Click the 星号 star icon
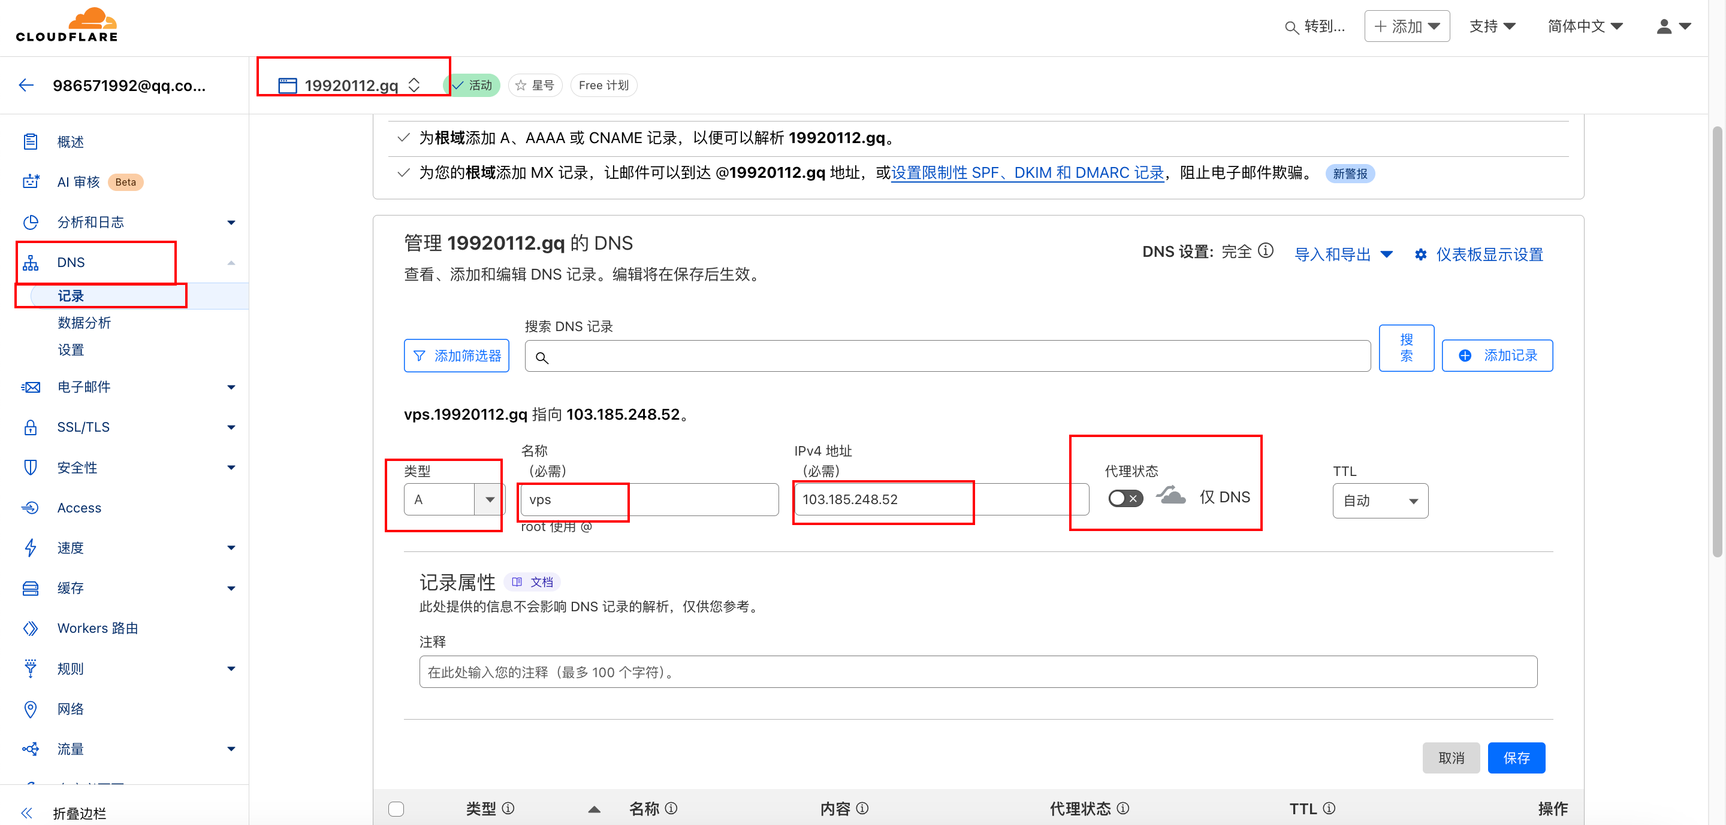 [x=521, y=86]
